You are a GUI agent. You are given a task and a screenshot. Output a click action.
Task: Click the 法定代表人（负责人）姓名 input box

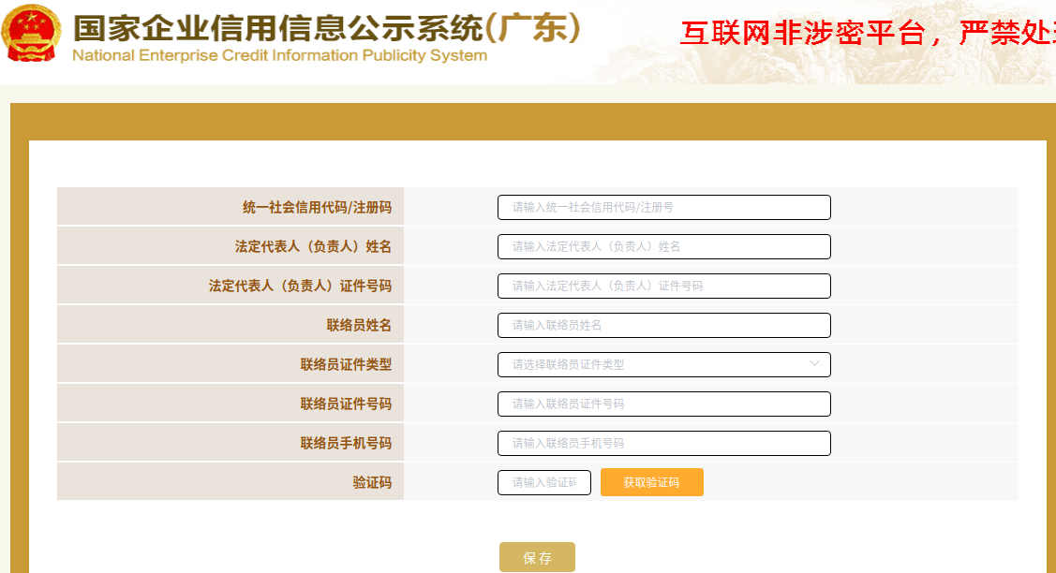coord(663,247)
